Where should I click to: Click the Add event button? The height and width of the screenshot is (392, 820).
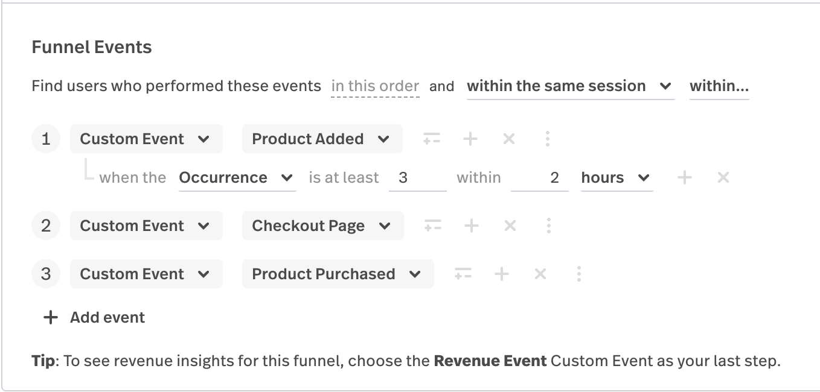(x=95, y=318)
